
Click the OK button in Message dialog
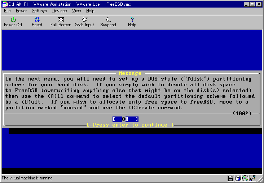pos(126,119)
